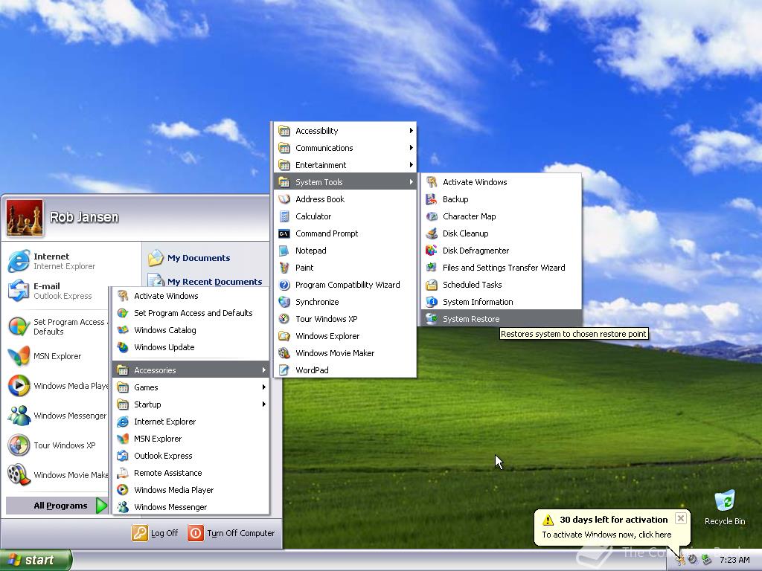762x571 pixels.
Task: Click the Backup icon in System Tools
Action: click(431, 199)
